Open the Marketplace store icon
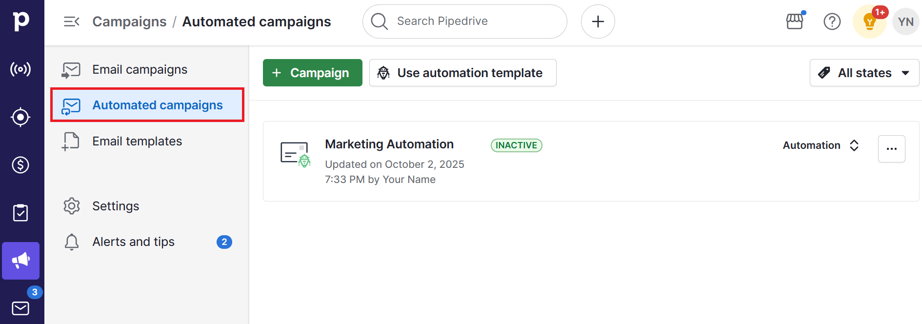The image size is (922, 324). 795,21
